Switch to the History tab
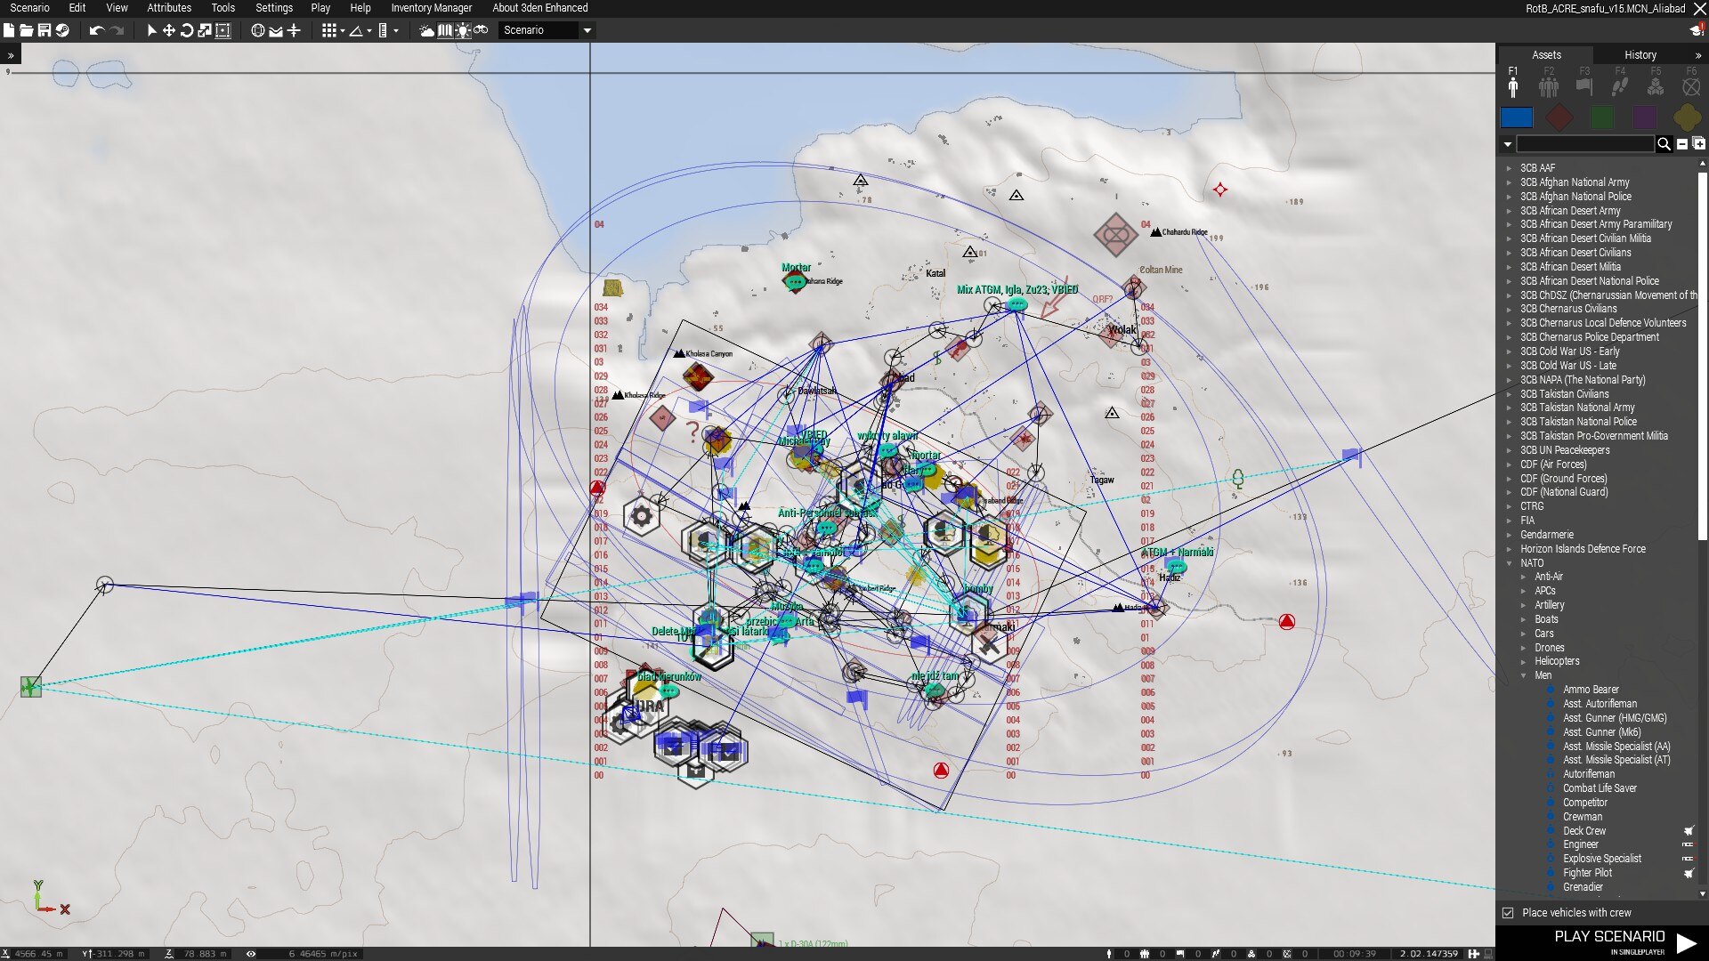 click(1640, 55)
